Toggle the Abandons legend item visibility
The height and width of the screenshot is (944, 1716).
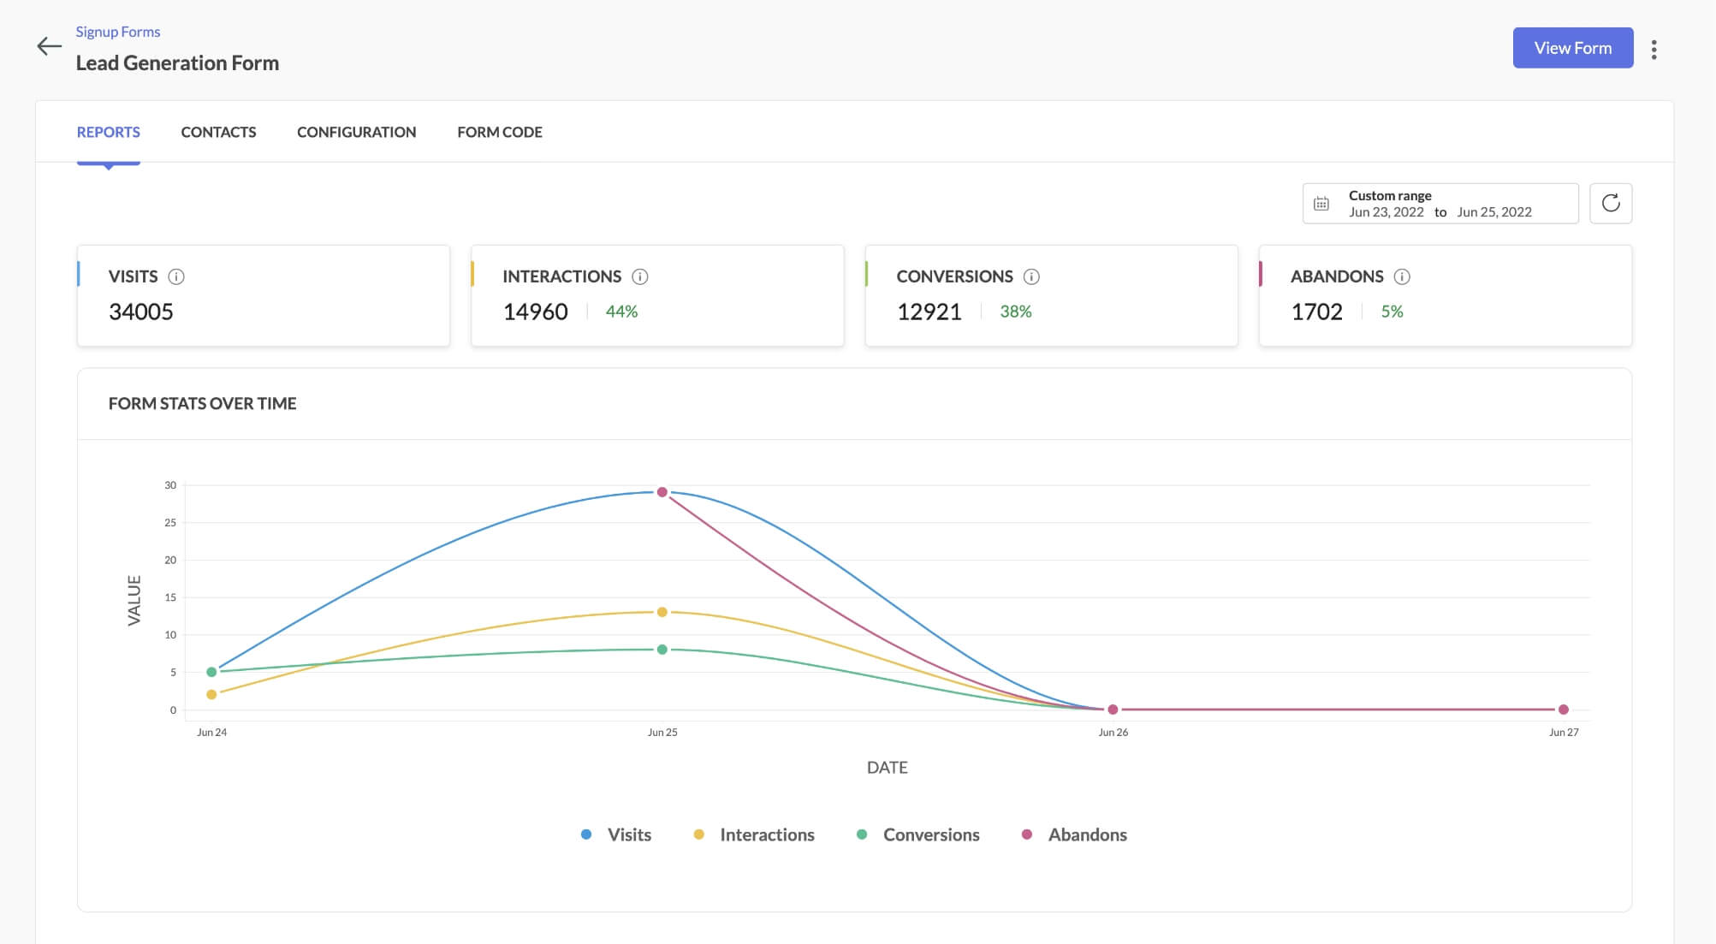click(1072, 834)
